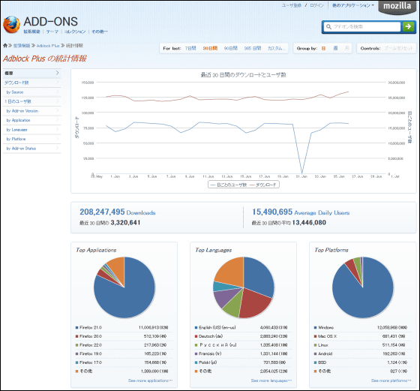This screenshot has width=420, height=391.
Task: Click See more applications link
Action: (150, 380)
